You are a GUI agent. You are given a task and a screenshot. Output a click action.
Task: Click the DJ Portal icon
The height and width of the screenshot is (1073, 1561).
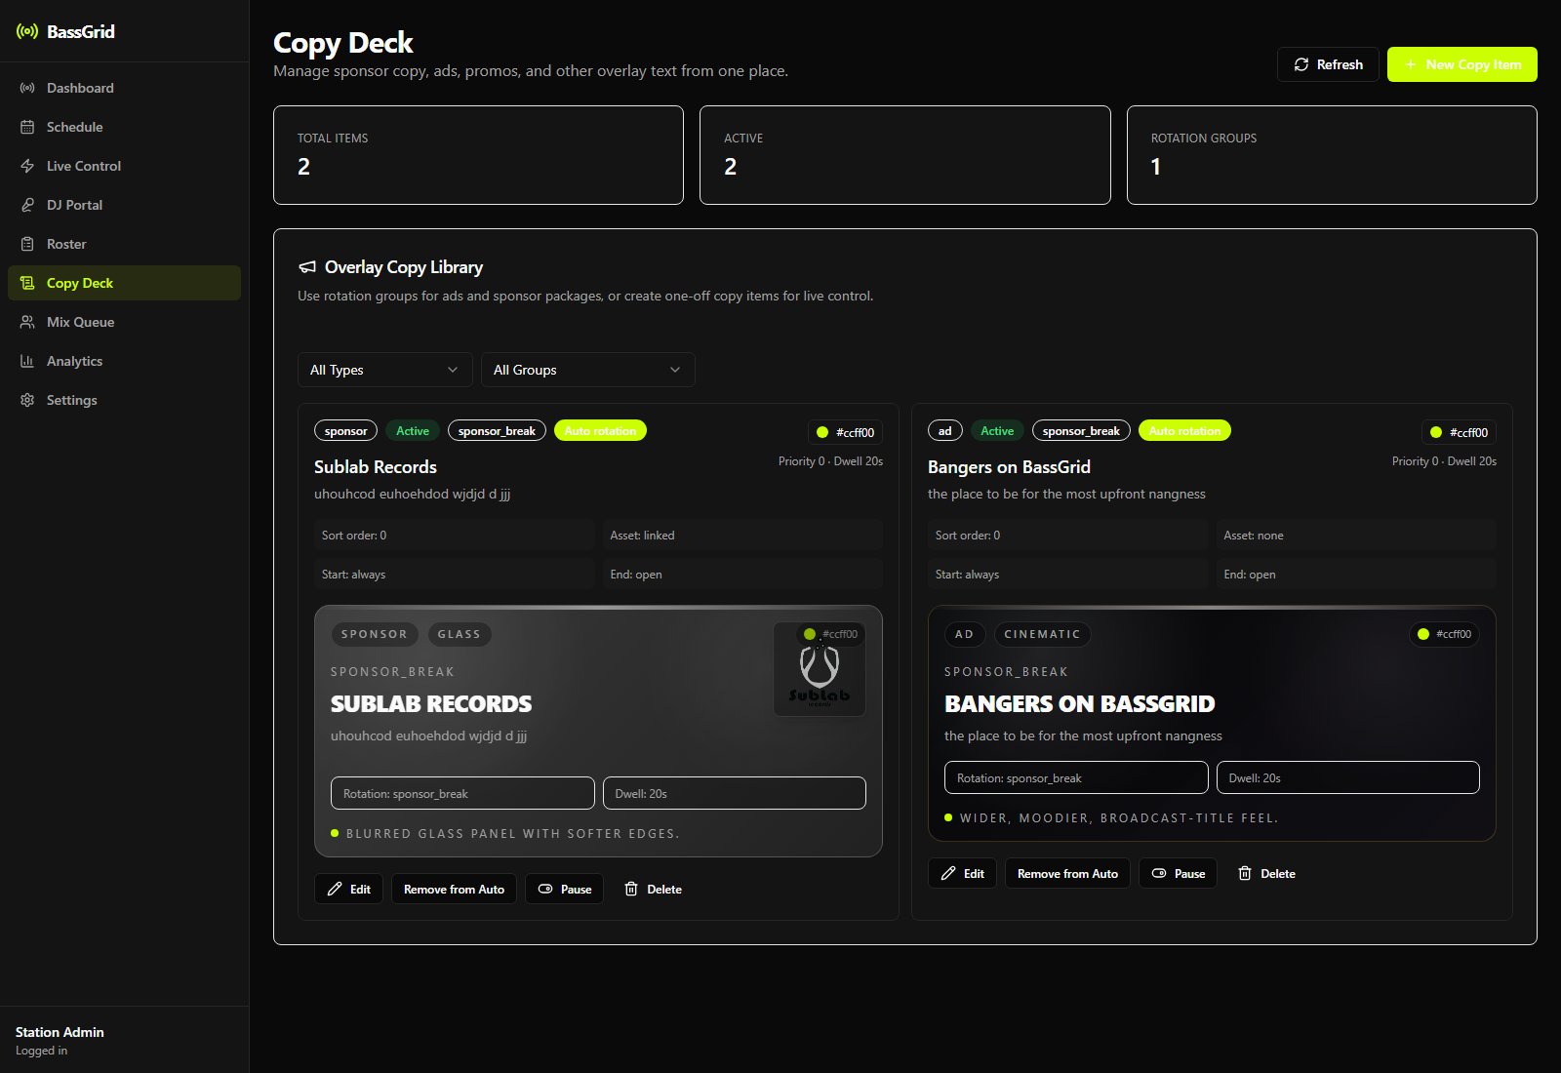click(27, 205)
